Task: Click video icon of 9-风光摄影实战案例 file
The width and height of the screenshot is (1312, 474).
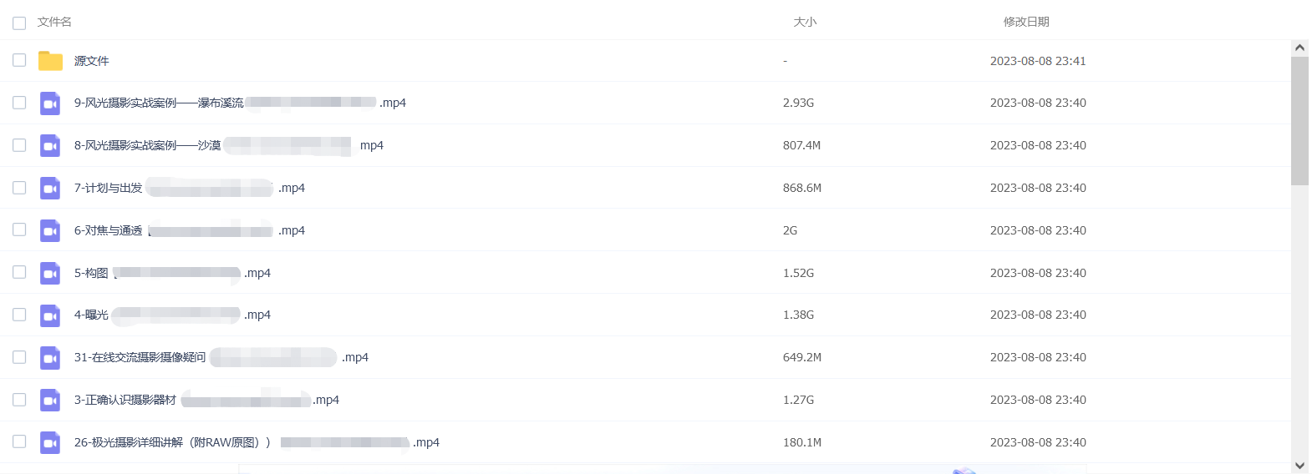Action: (x=50, y=103)
